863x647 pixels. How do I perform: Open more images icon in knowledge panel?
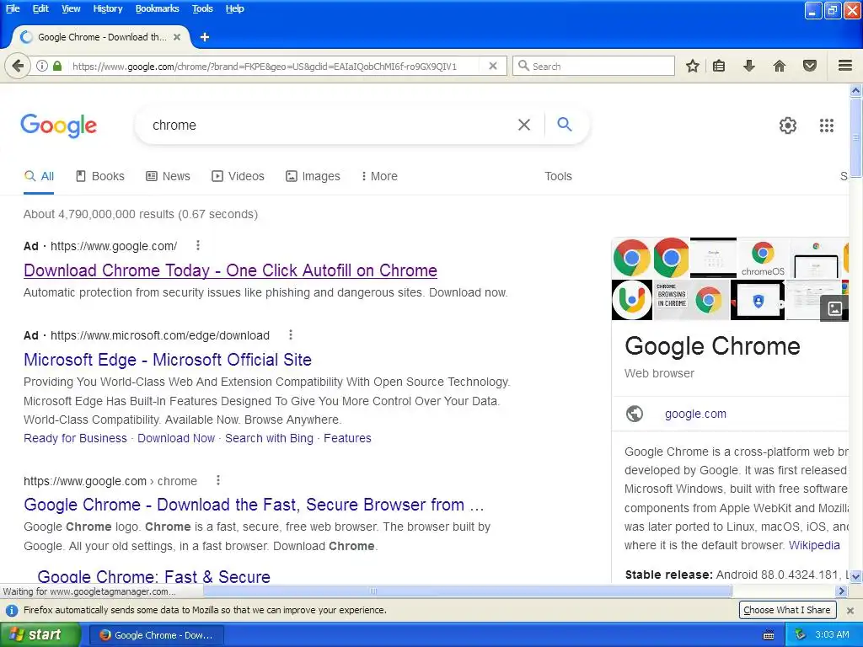point(834,308)
